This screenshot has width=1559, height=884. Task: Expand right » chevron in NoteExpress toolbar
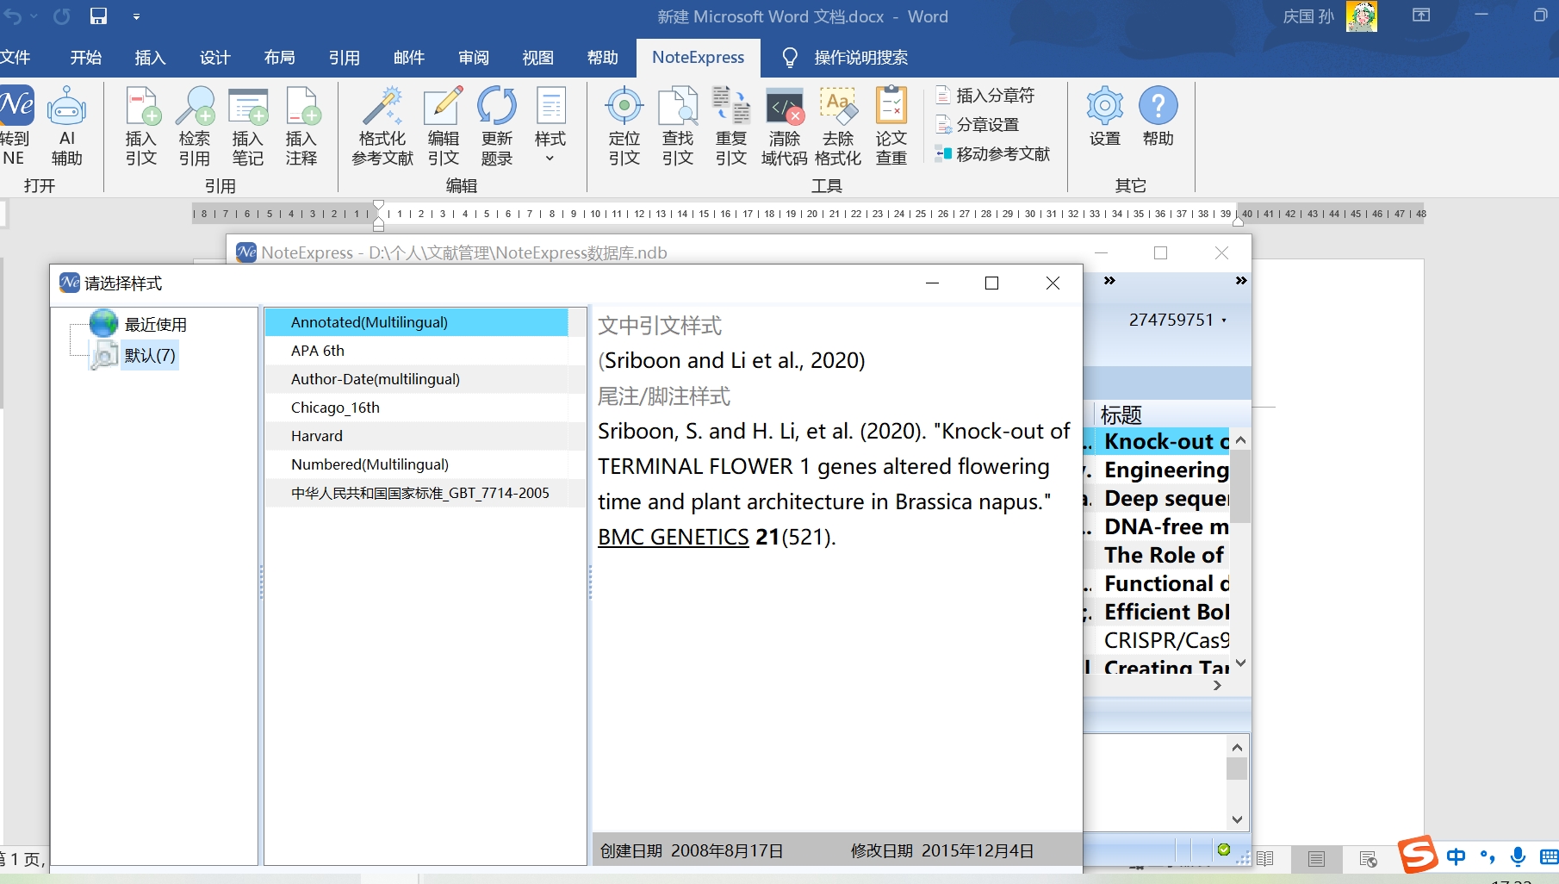[1240, 281]
